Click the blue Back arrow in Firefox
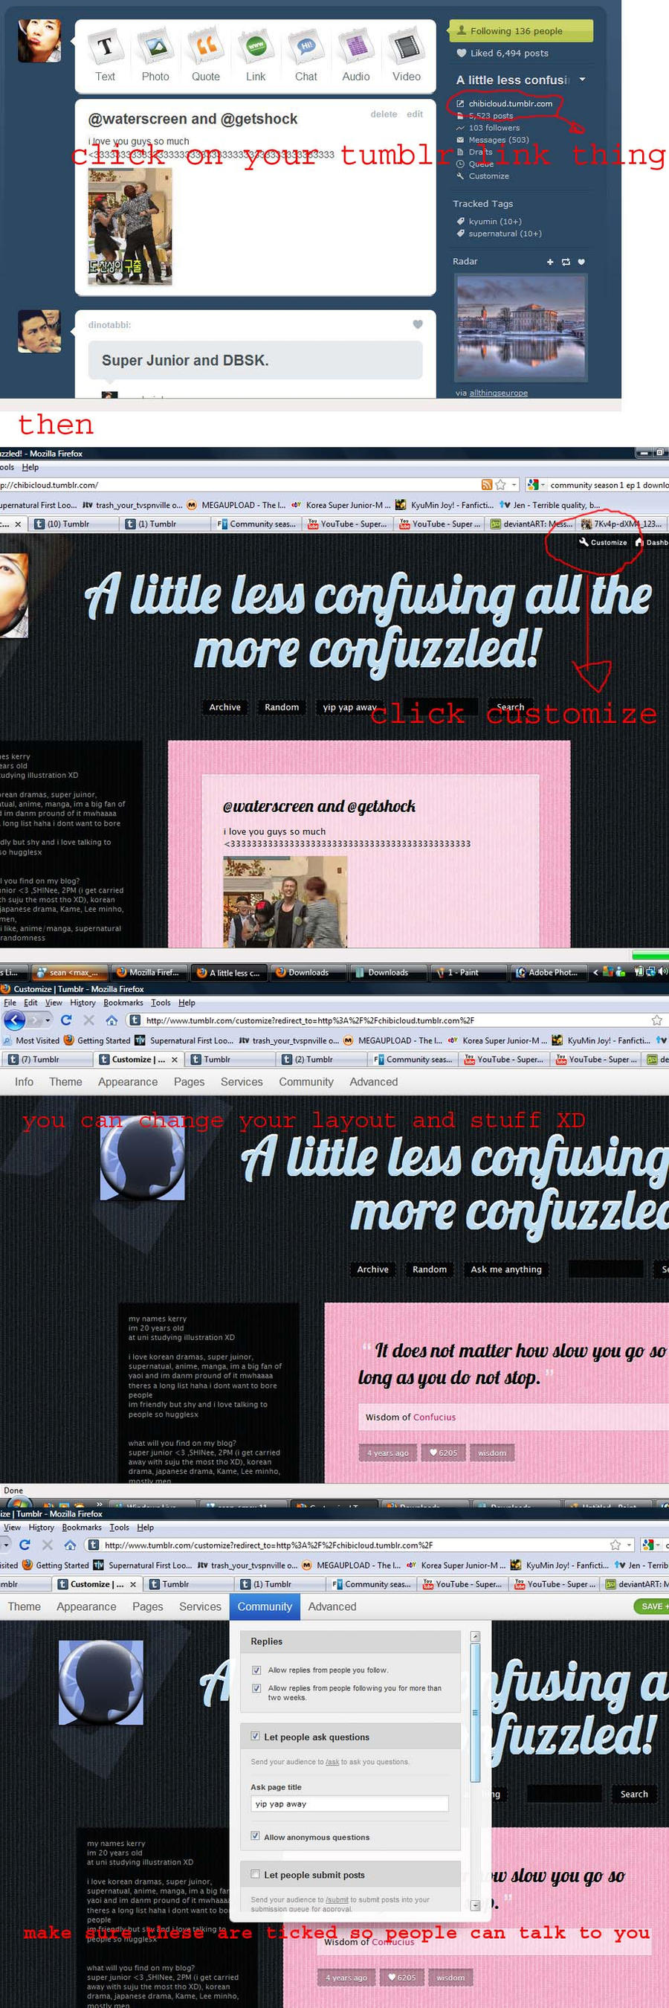The image size is (669, 2008). pyautogui.click(x=14, y=1020)
